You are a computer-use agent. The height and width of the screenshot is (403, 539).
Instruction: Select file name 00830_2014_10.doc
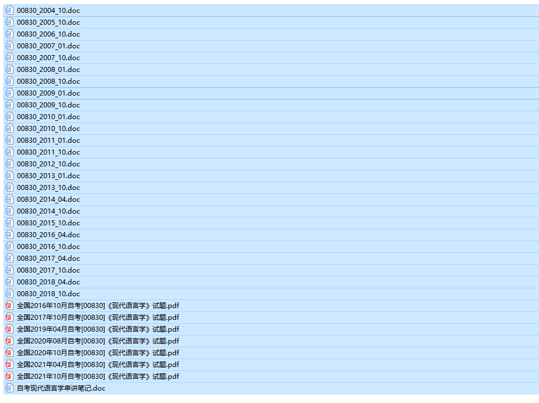click(48, 211)
